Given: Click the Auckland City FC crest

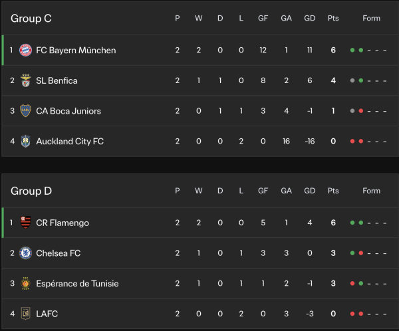Looking at the screenshot, I should click(x=26, y=141).
